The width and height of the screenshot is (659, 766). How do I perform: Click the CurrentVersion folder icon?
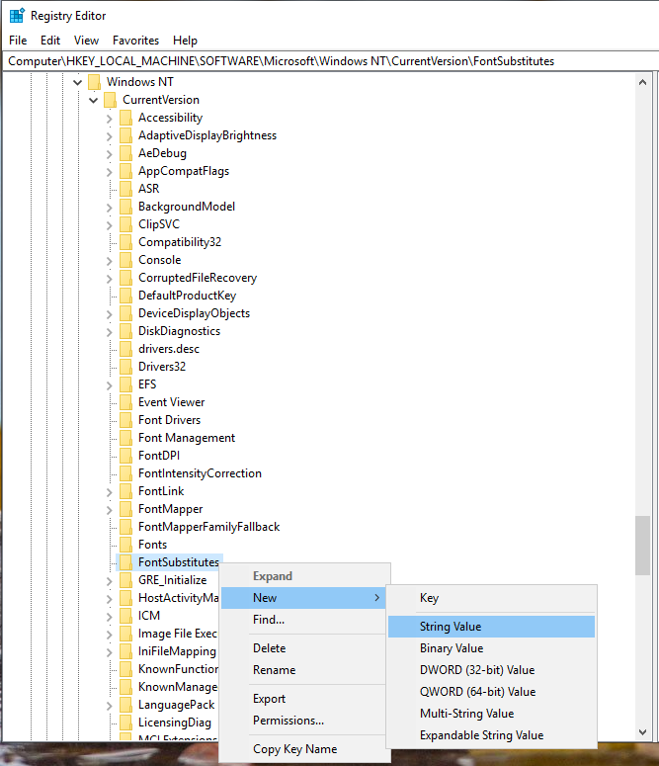point(111,100)
